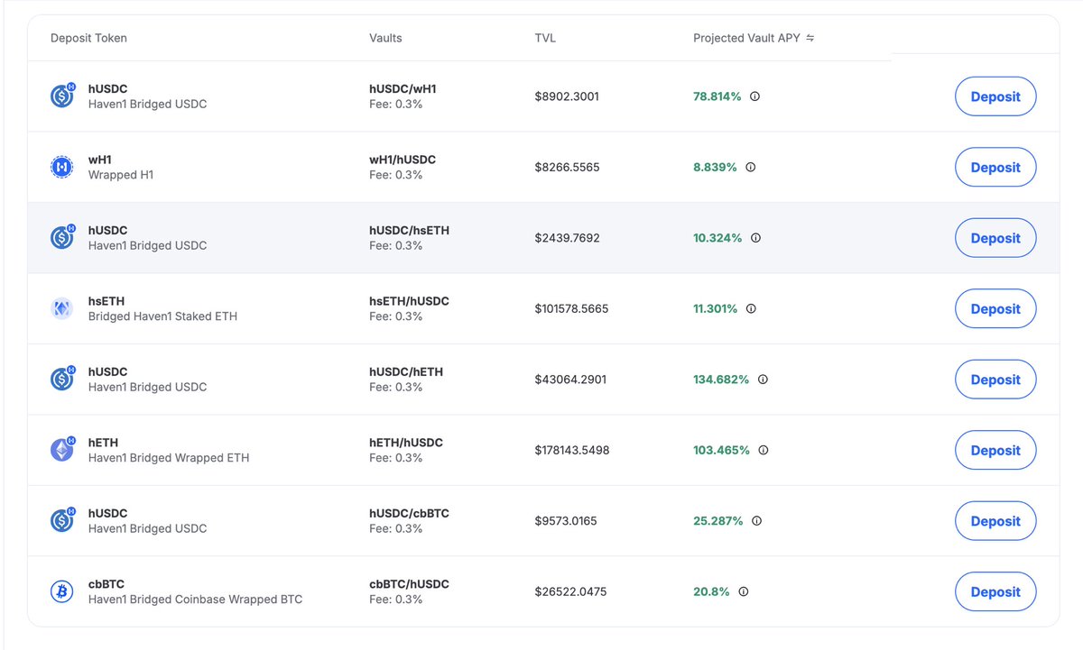Sort by Projected Vault APY arrows icon
This screenshot has height=650, width=1083.
click(810, 38)
